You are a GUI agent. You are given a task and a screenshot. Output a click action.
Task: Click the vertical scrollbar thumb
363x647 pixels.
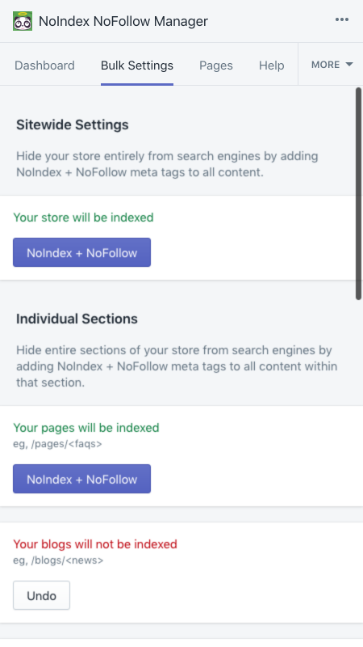(358, 193)
